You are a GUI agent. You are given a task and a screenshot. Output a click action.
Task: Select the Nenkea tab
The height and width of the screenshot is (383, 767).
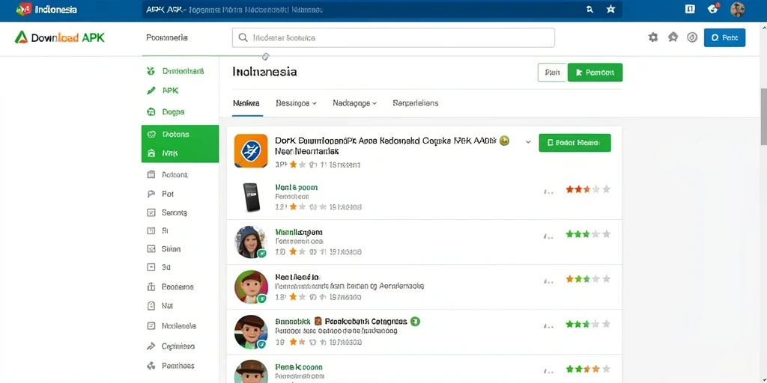tap(246, 103)
